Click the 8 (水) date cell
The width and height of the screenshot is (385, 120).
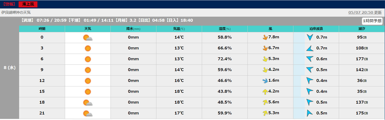click(10, 68)
